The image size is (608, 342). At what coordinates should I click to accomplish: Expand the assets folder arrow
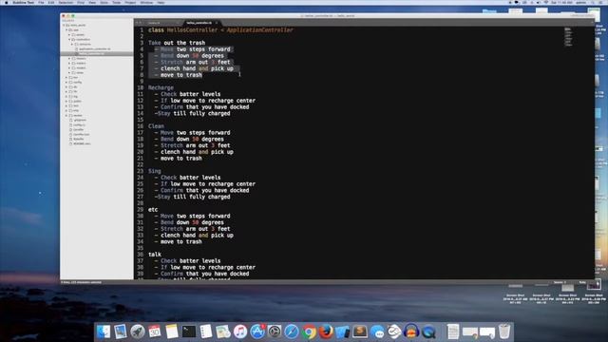click(69, 34)
